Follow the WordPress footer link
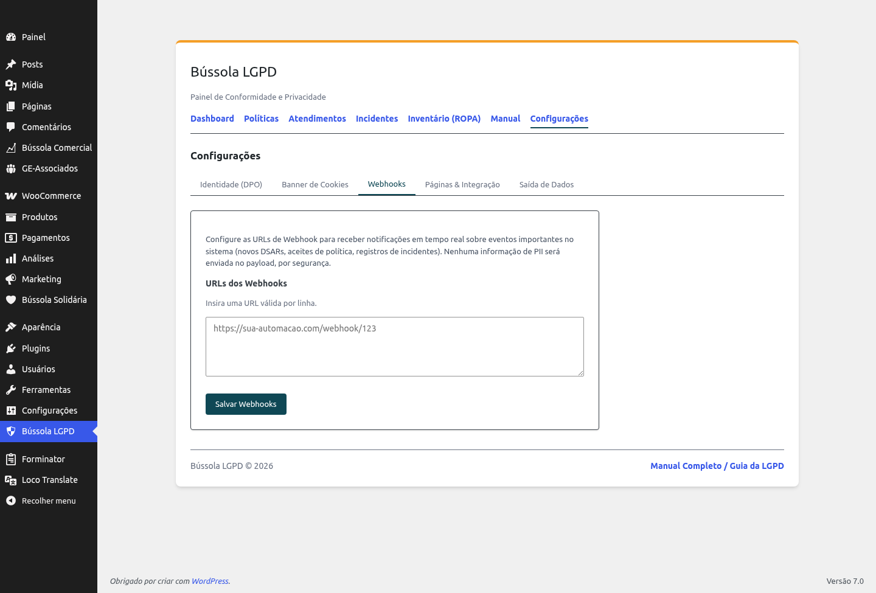 [210, 581]
